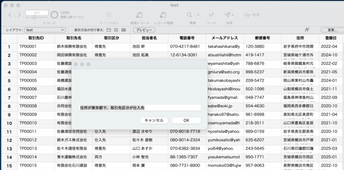
Task: Click the record number slider
Action: pos(34,17)
